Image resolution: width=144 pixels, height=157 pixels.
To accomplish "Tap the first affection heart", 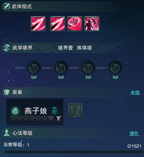I will tap(13, 118).
